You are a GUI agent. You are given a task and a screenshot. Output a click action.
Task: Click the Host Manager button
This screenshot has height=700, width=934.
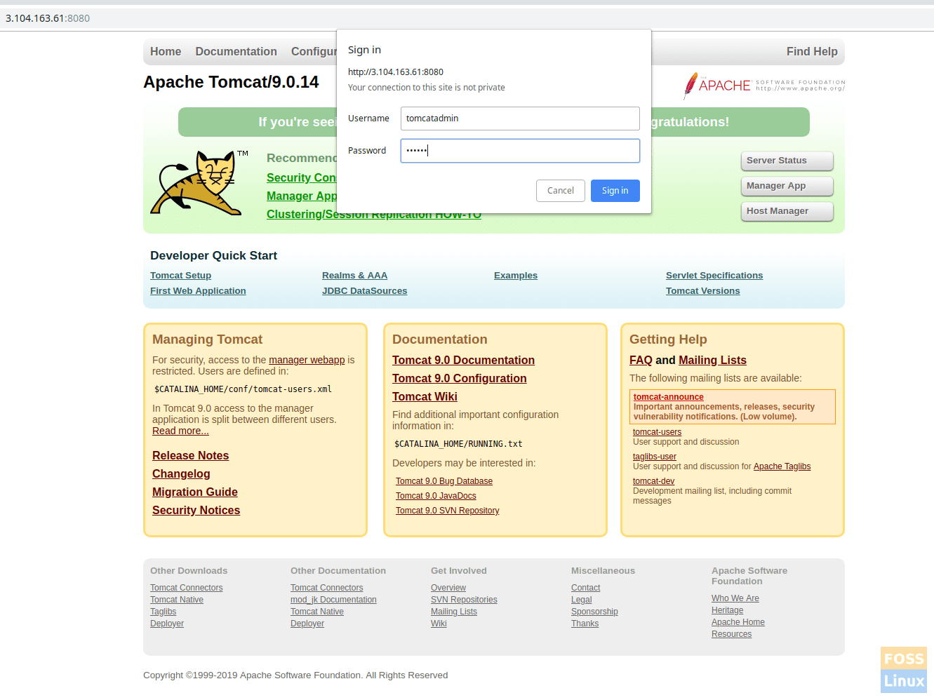pyautogui.click(x=787, y=211)
